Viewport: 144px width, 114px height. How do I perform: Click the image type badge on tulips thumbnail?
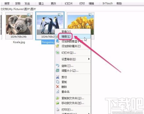[x=90, y=15]
